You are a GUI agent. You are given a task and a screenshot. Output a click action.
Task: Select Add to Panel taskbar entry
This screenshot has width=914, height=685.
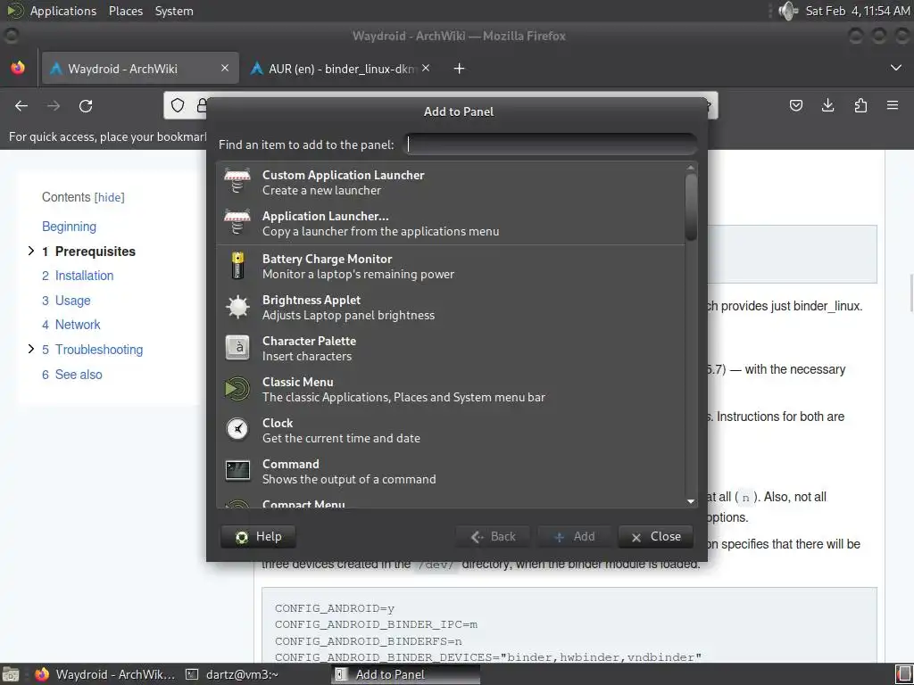tap(406, 674)
